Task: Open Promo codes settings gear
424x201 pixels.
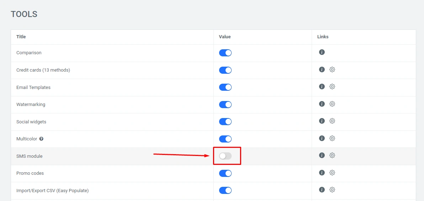Action: tap(332, 173)
